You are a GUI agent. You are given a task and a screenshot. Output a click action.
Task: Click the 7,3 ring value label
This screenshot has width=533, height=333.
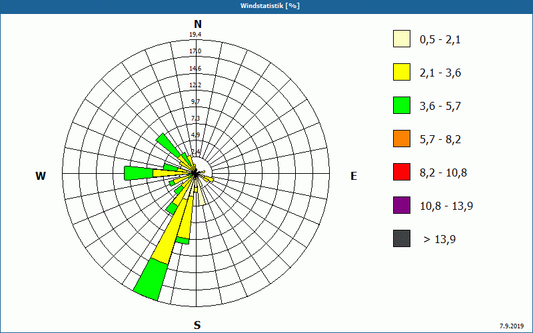pyautogui.click(x=195, y=119)
